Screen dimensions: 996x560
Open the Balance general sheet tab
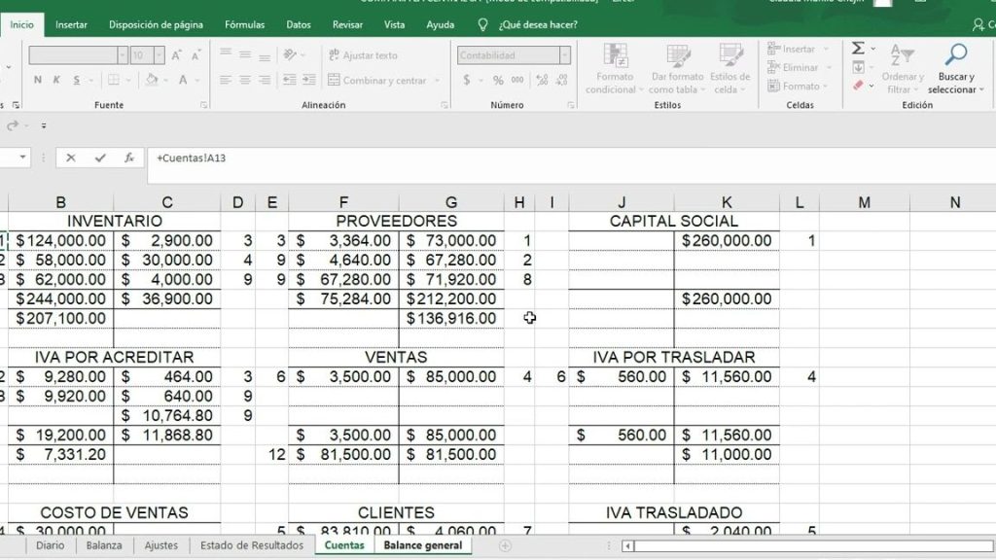(422, 545)
